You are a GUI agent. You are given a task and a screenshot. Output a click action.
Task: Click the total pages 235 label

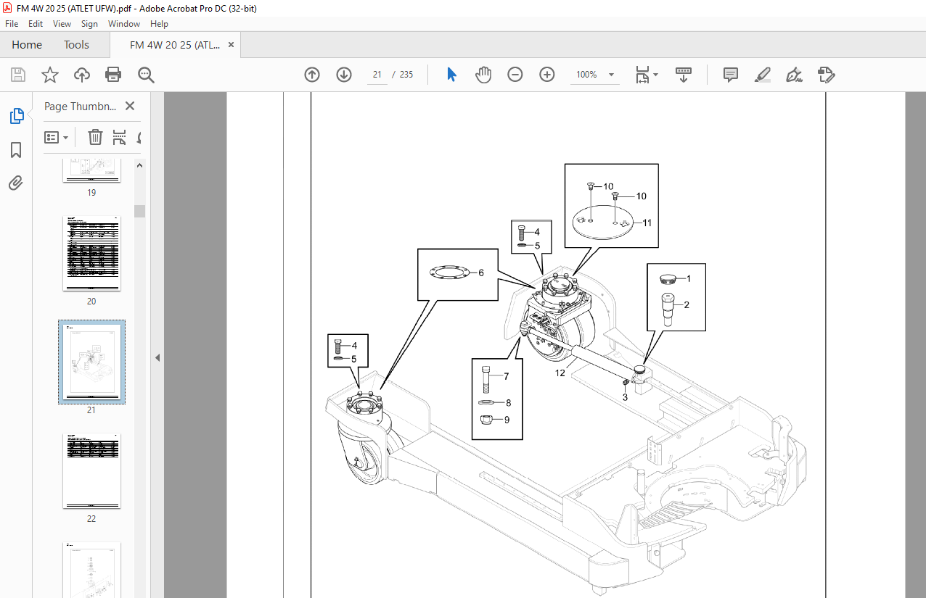point(406,75)
